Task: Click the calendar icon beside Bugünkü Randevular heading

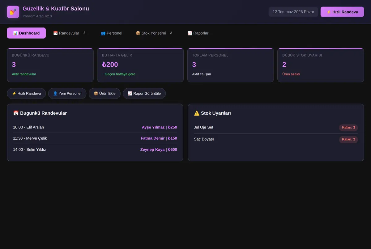Action: [x=16, y=113]
